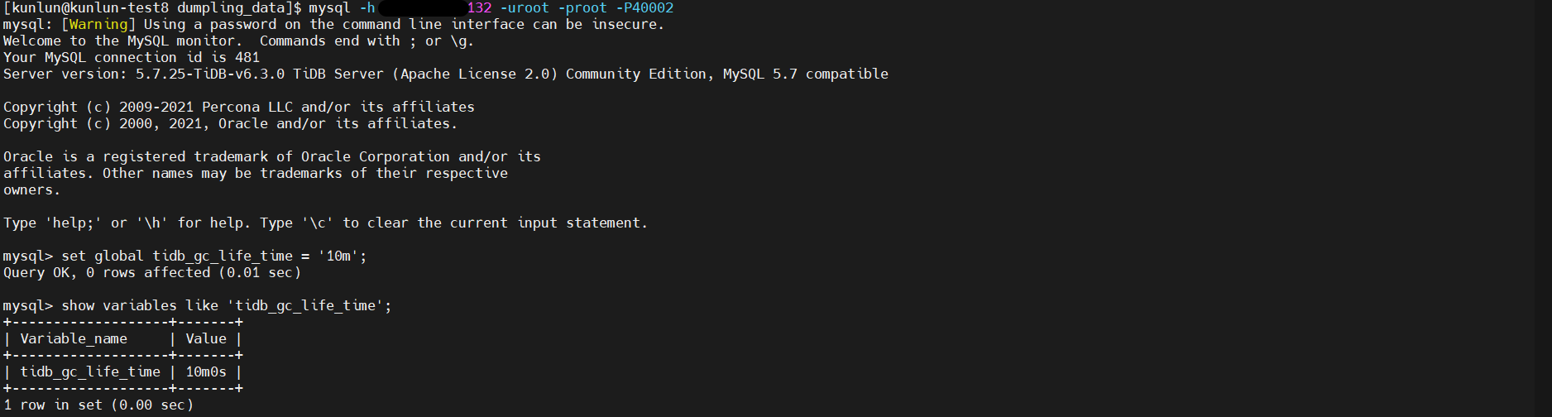
Task: Click the "Type 'help;'" instruction line
Action: (x=326, y=223)
